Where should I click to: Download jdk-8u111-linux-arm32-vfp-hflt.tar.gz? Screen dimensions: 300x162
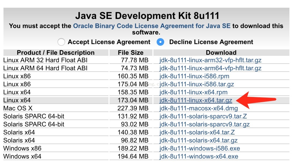click(x=210, y=60)
